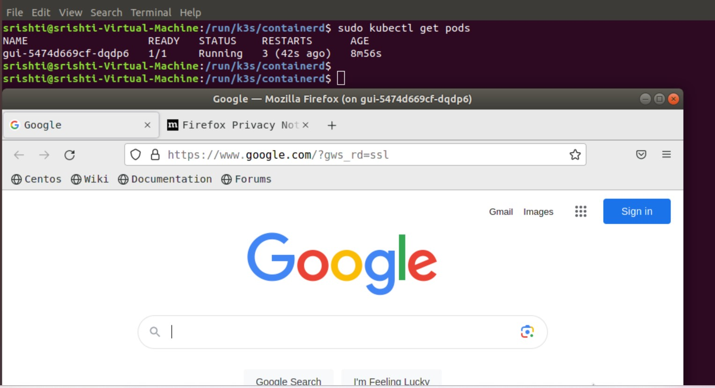The height and width of the screenshot is (388, 715).
Task: Click the Google Lens camera icon in search
Action: pyautogui.click(x=527, y=331)
